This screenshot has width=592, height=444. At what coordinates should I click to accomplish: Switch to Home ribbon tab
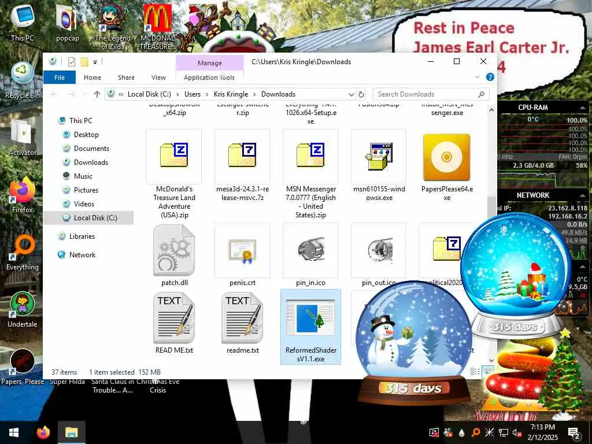pos(92,77)
